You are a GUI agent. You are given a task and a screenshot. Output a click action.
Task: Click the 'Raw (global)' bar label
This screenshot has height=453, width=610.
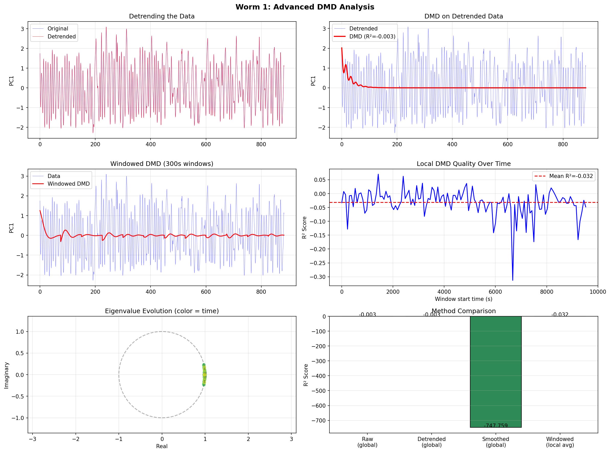367,442
